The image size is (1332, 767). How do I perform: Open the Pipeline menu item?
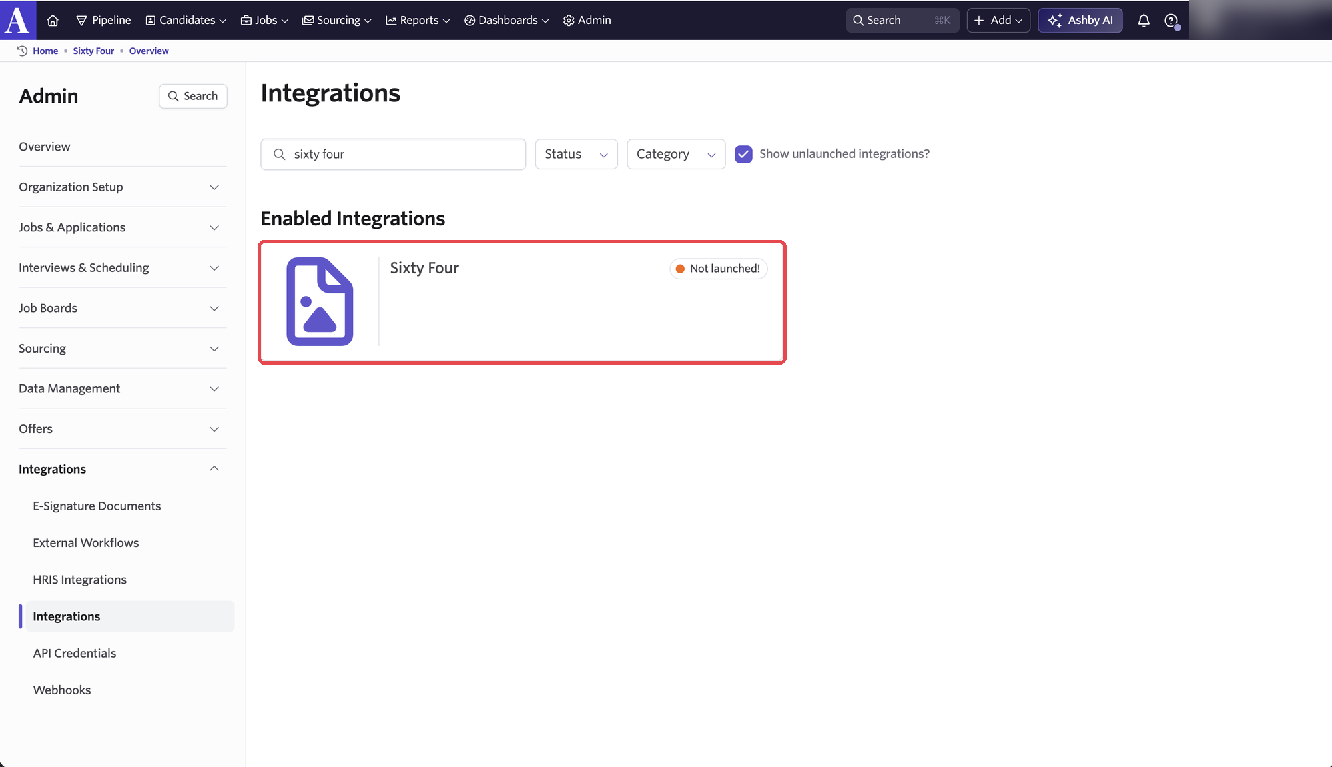pos(103,20)
